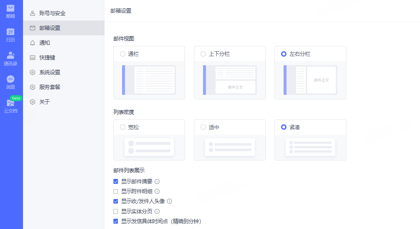This screenshot has width=420, height=229.
Task: Click info icon next to 显示实体分页
Action: click(x=157, y=211)
